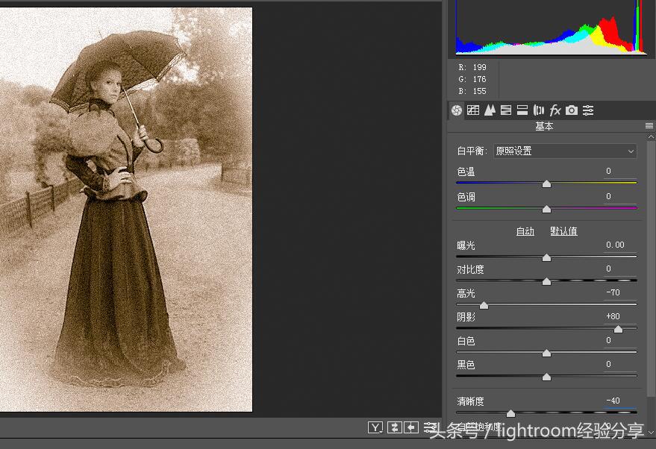Open the Basic panel flyout menu
656x449 pixels.
649,125
